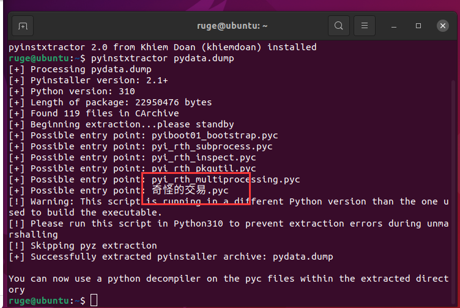Click the window title ruge@ubuntu: ~
Image resolution: width=460 pixels, height=308 pixels.
click(232, 26)
